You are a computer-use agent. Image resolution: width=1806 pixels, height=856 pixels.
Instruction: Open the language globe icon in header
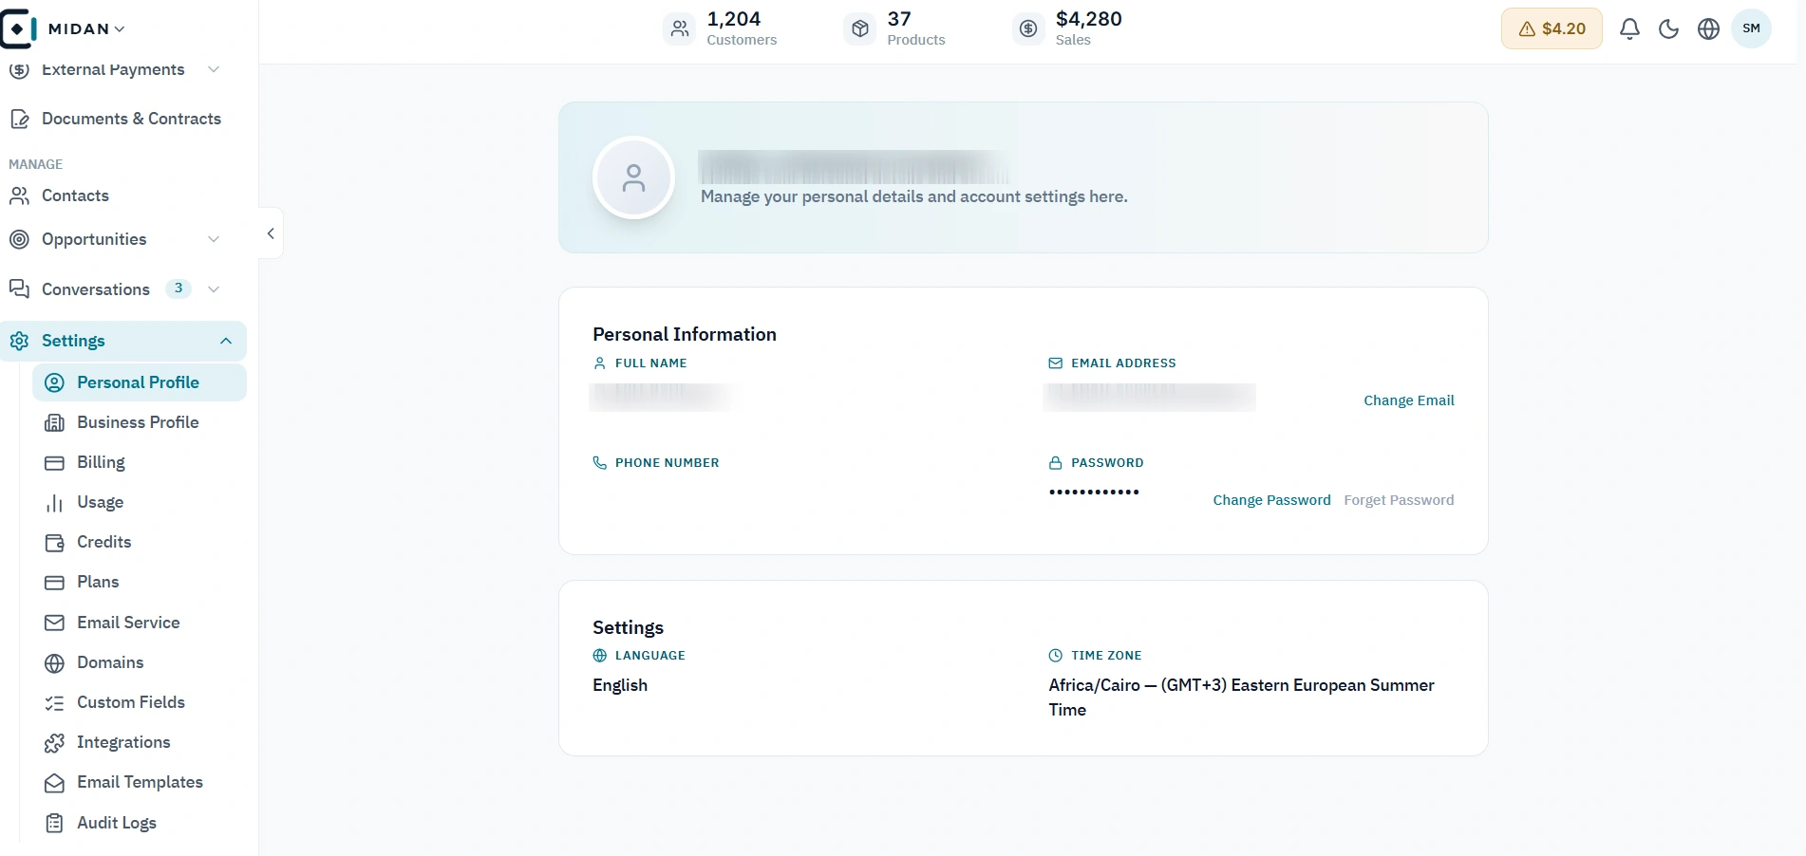[x=1708, y=28]
